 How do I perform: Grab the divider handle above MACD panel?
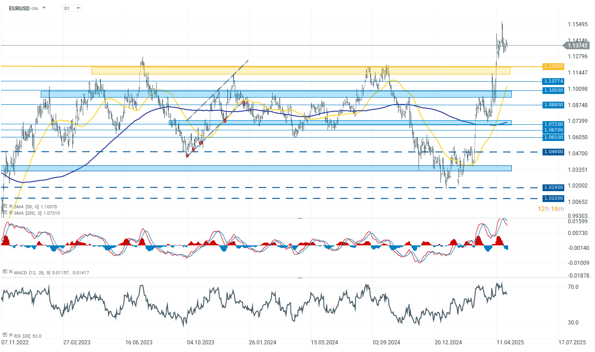click(x=299, y=218)
